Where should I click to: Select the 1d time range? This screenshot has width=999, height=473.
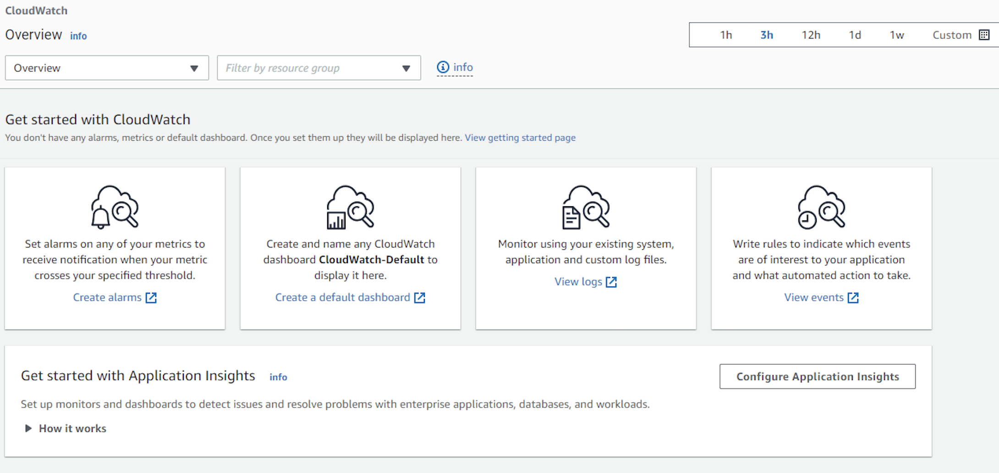click(x=855, y=35)
